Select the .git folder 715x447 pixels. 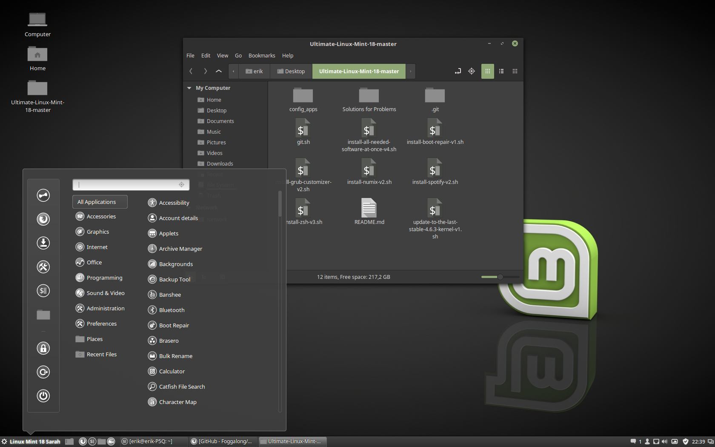(435, 100)
